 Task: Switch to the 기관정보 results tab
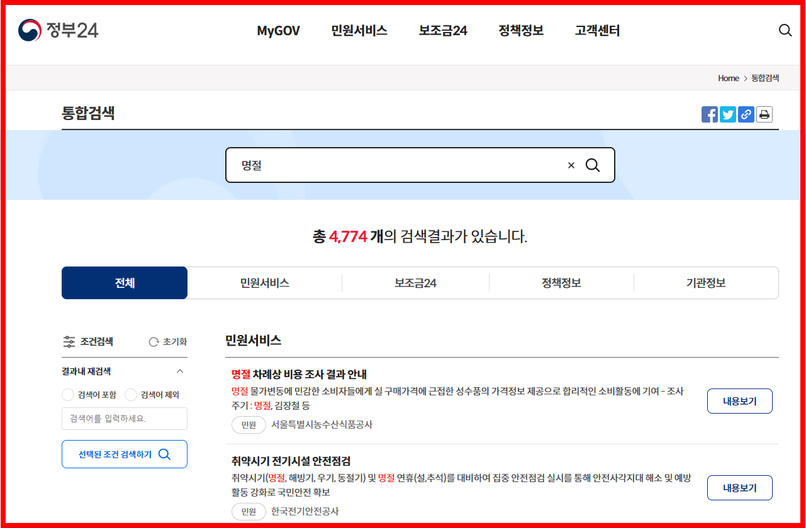coord(706,282)
